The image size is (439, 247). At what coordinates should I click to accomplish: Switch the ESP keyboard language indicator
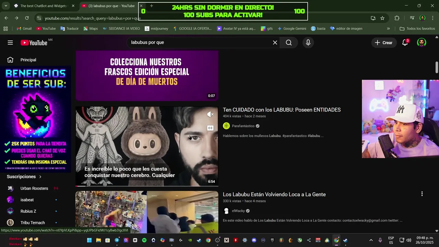pyautogui.click(x=391, y=240)
